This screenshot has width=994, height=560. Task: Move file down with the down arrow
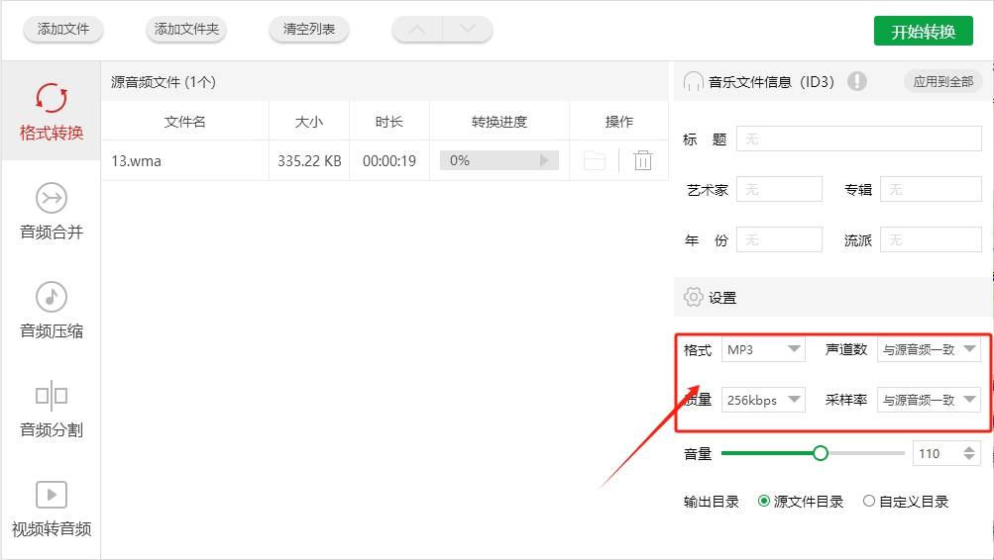467,29
